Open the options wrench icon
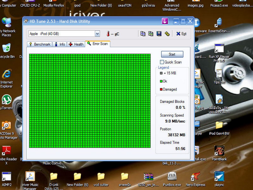This screenshot has width=253, height=190. tap(167, 34)
